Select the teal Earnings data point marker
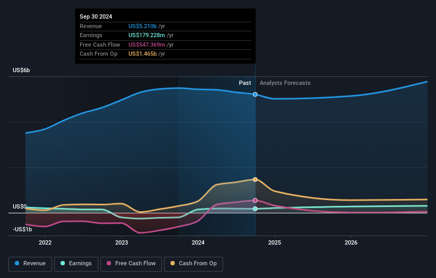Viewport: 436px width, 278px height. (x=255, y=209)
